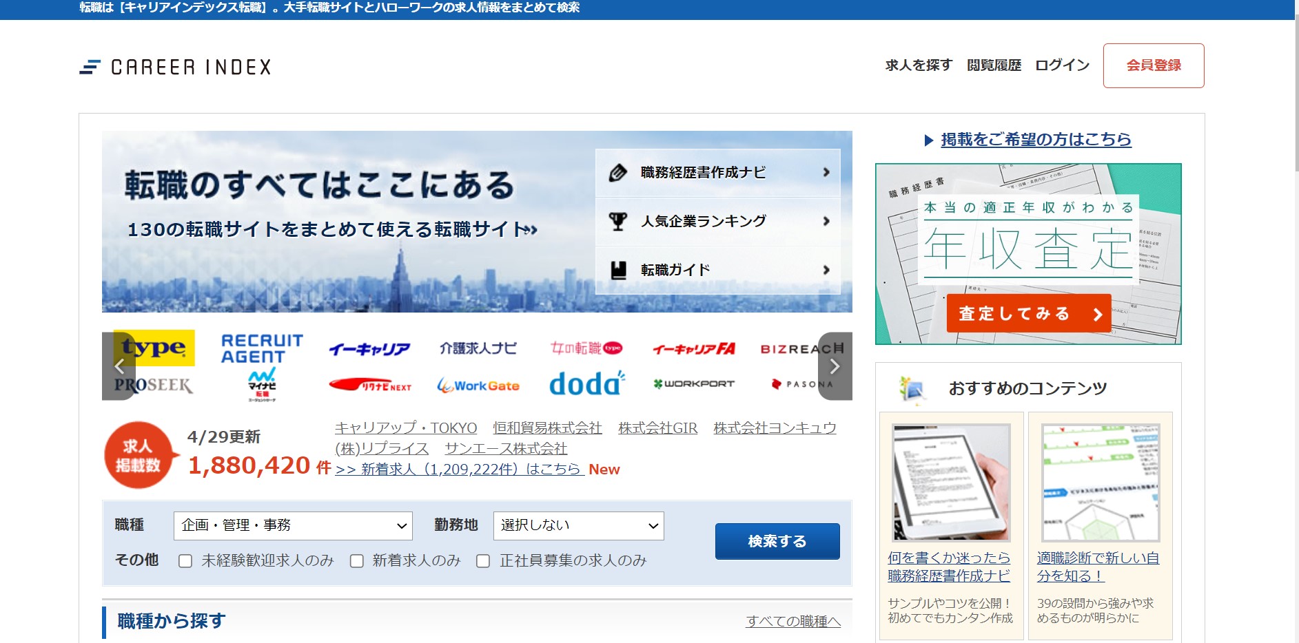
Task: Check the 正社員募集の求人のみ option
Action: 482,561
